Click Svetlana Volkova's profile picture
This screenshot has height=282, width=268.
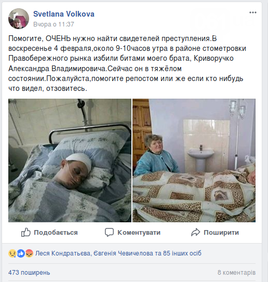click(19, 19)
